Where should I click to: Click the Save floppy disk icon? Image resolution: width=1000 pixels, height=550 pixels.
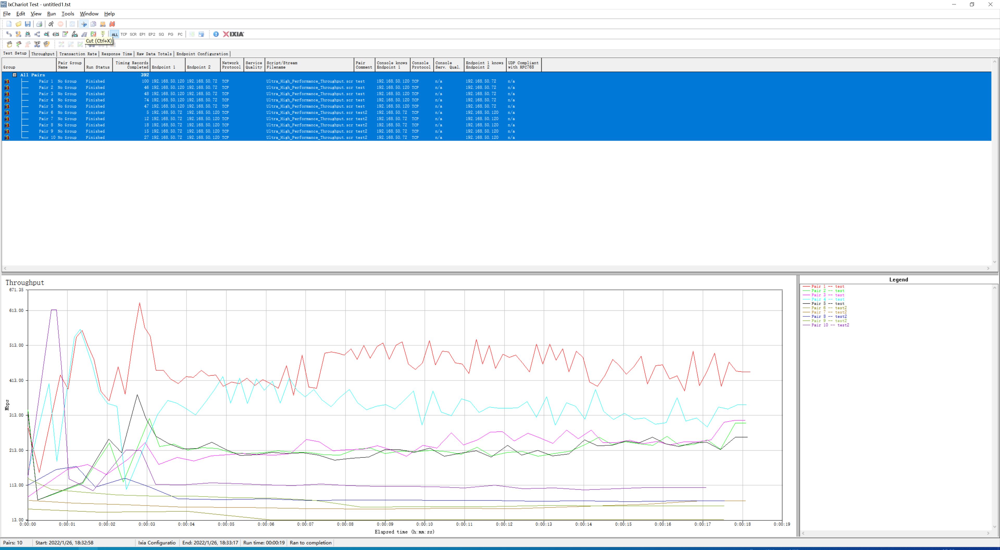[x=28, y=24]
